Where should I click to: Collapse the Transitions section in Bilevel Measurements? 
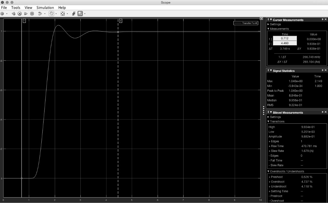[x=269, y=121]
